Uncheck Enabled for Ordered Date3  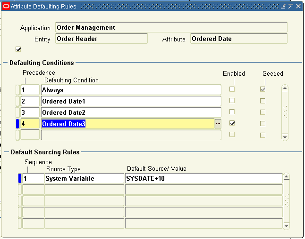pos(232,123)
